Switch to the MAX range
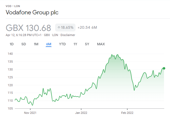Viewport: 170px width, 119px height. point(101,44)
